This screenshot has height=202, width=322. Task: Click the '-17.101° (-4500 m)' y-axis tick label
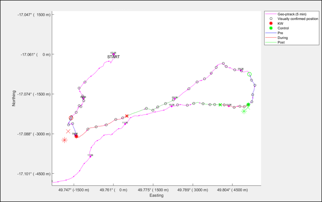34,174
